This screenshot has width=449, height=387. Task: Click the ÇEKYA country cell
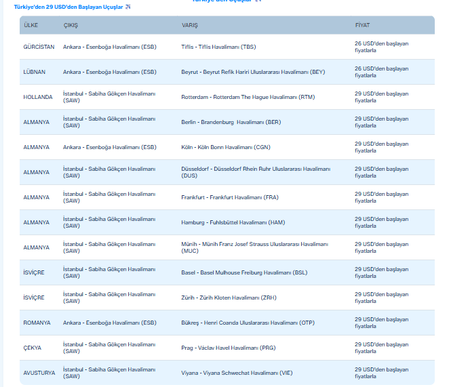pos(33,348)
